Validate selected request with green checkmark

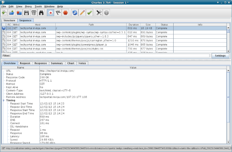coord(90,13)
